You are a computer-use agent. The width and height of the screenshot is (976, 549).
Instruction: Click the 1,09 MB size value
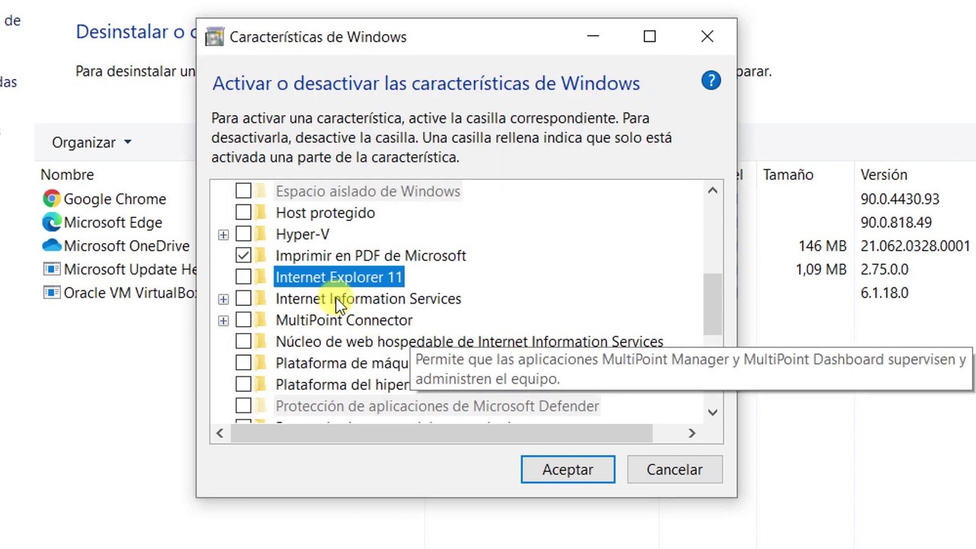tap(820, 269)
